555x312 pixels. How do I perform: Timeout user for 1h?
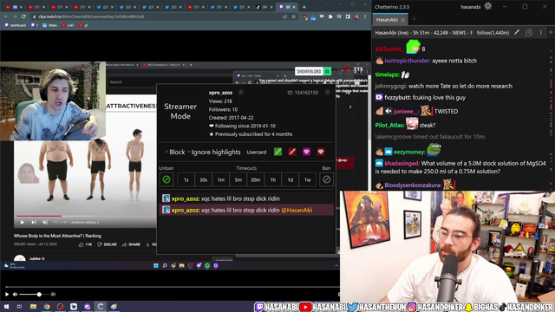coord(273,179)
